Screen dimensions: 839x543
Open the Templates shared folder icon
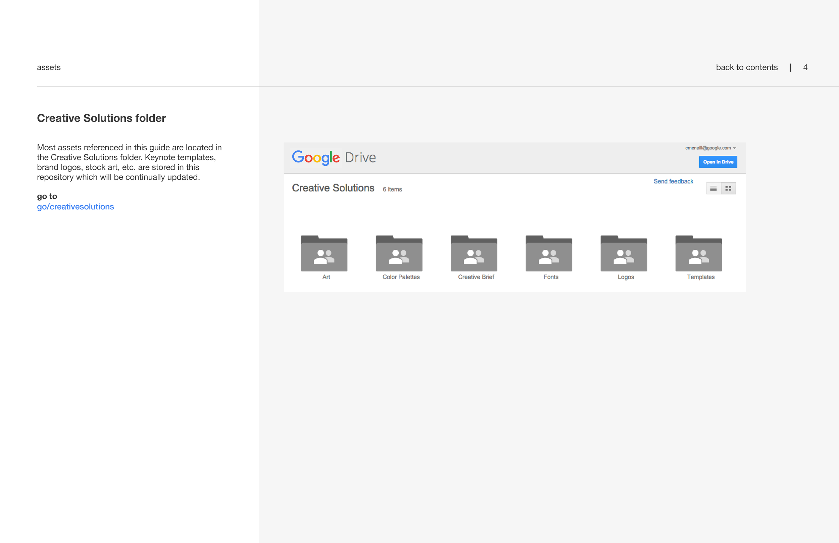[698, 253]
